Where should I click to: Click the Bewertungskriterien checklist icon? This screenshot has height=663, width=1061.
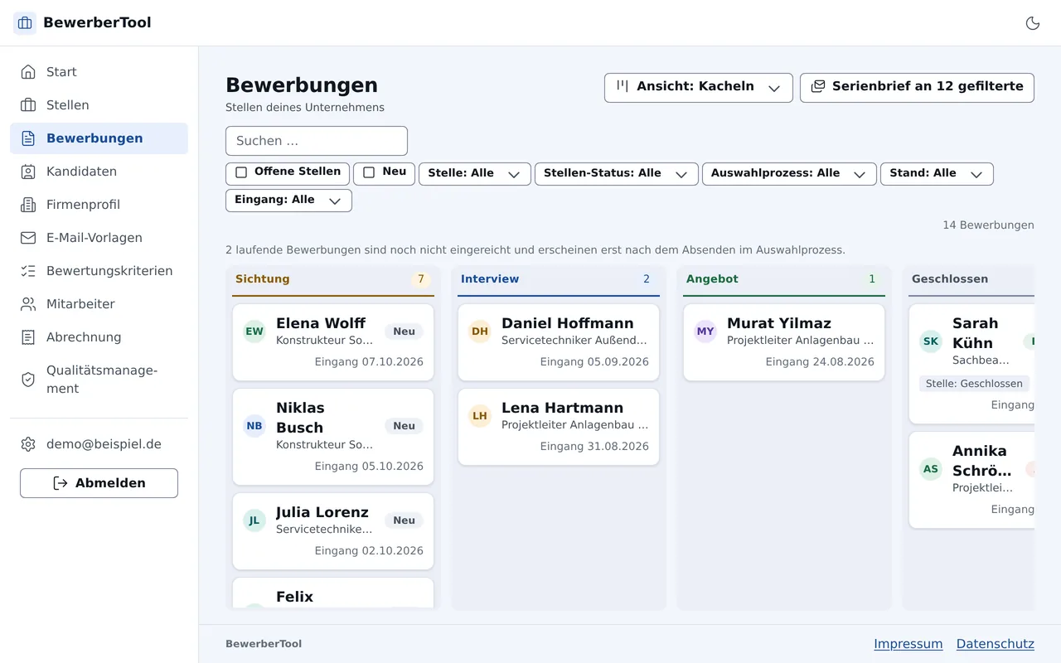point(28,271)
